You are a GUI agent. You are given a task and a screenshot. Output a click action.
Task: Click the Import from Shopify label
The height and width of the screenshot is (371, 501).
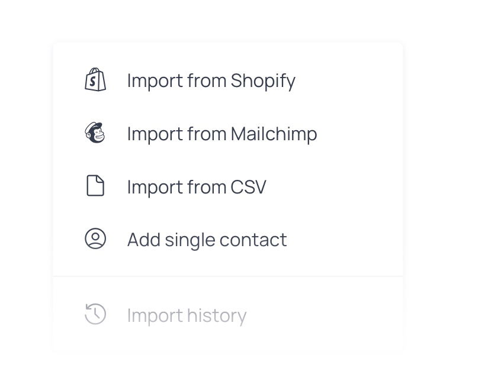(211, 80)
